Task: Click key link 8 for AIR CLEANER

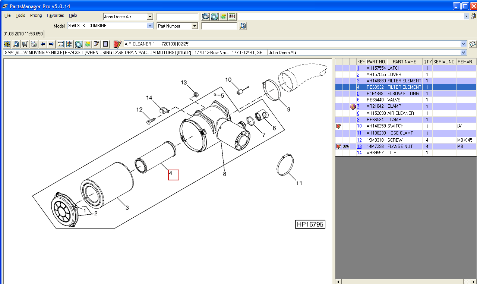Action: (358, 113)
